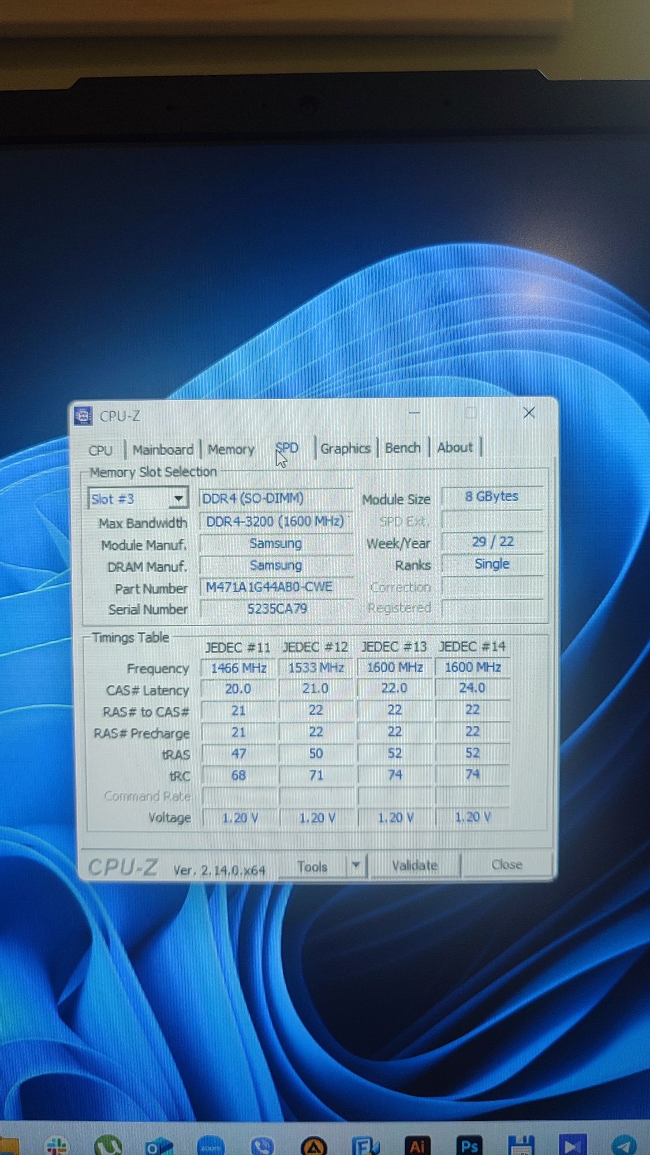Image resolution: width=650 pixels, height=1155 pixels.
Task: Launch Adobe Photoshop from the taskbar
Action: point(469,1146)
